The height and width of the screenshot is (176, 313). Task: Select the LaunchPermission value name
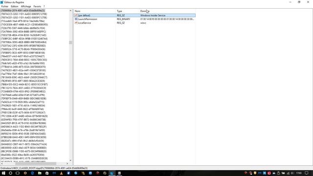click(x=88, y=19)
